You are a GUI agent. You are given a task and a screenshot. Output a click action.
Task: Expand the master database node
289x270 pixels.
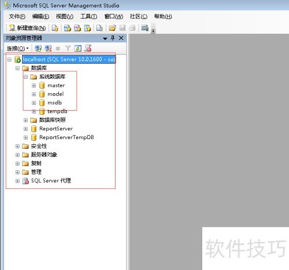pyautogui.click(x=34, y=85)
